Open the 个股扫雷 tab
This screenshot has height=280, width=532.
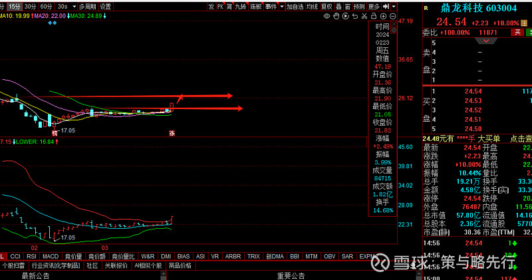[x=13, y=266]
